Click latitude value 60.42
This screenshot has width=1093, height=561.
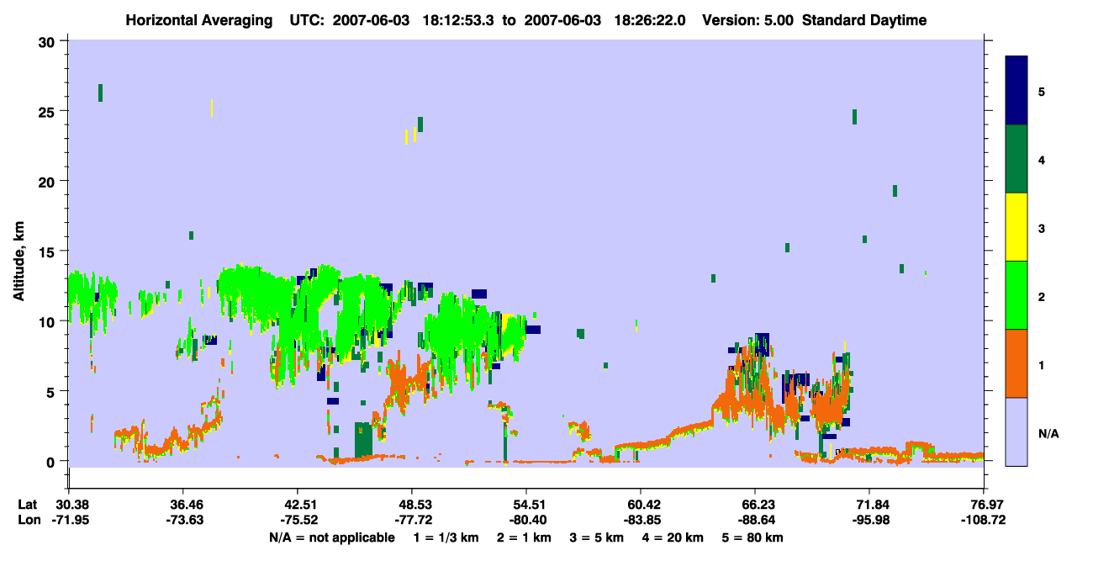pyautogui.click(x=641, y=505)
